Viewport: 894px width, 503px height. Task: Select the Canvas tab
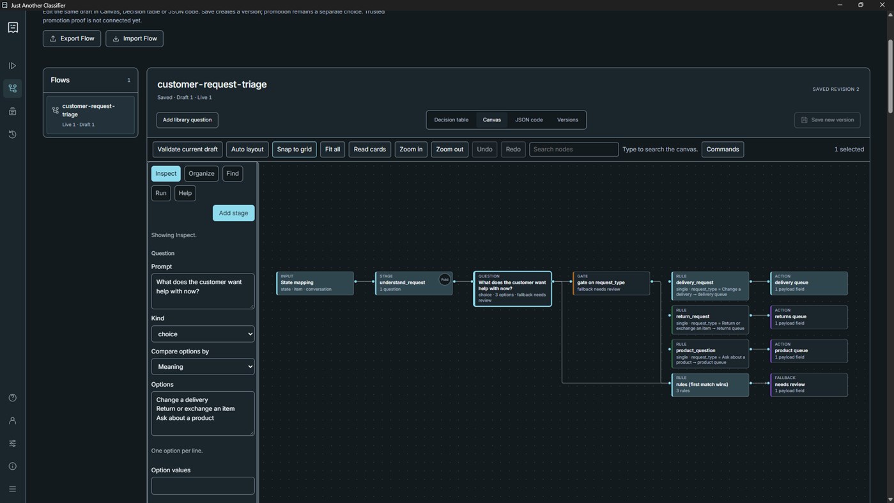492,120
